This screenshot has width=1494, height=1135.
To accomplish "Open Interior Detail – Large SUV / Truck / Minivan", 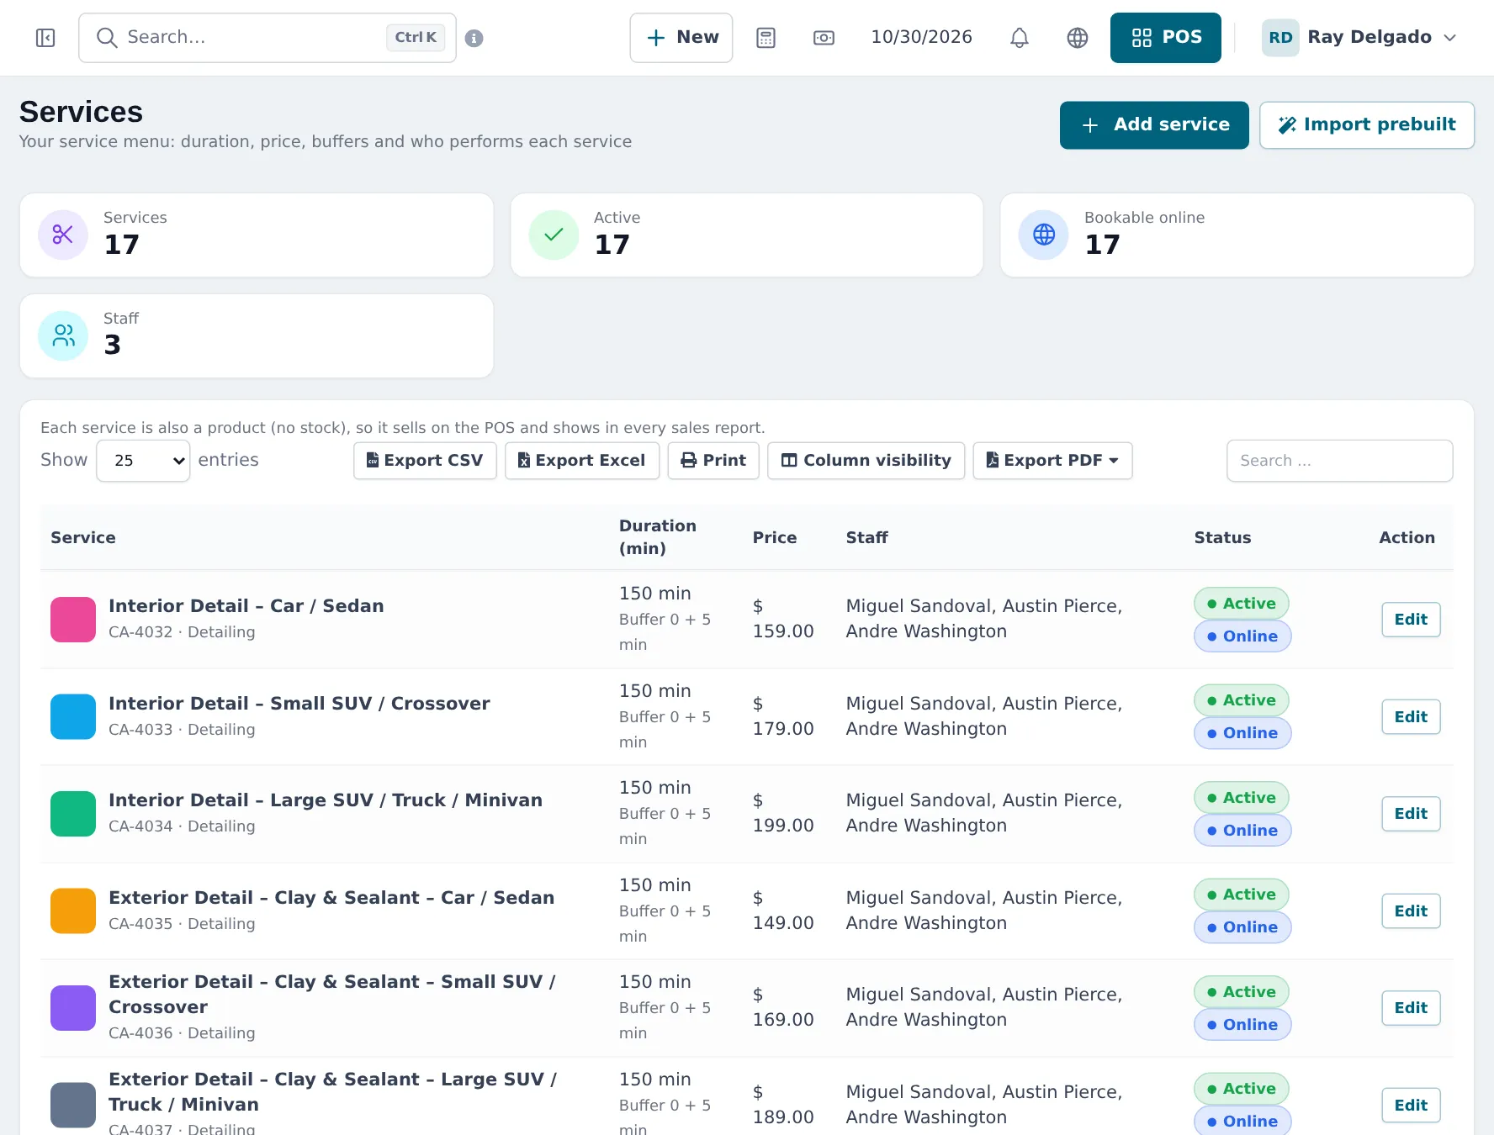I will [x=326, y=800].
